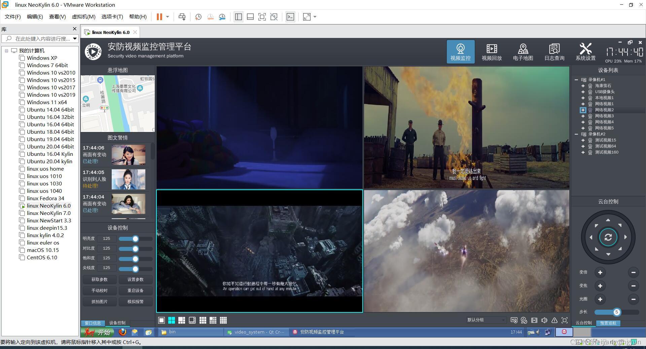
Task: Increase 光圈 aperture with plus button
Action: pos(600,299)
